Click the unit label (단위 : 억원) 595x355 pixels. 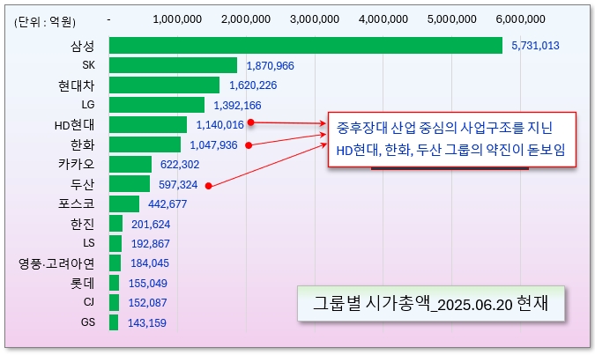point(45,22)
